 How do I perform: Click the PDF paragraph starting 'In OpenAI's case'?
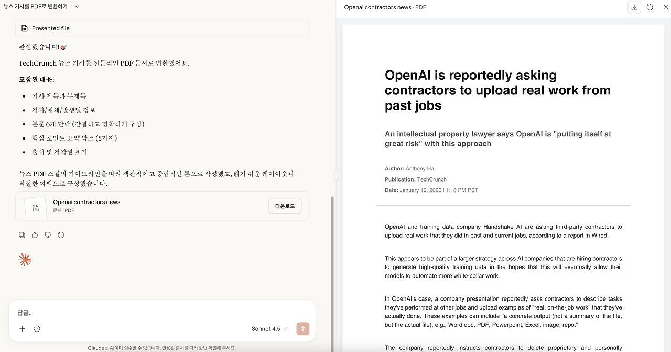[503, 312]
